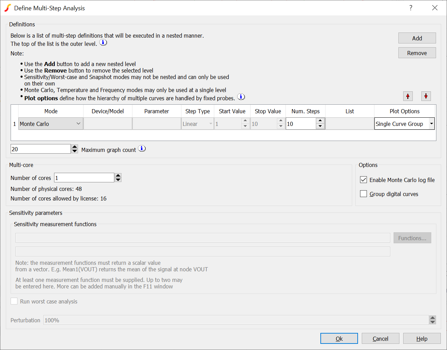This screenshot has width=447, height=350.
Task: Click the red up arrow move button
Action: coord(408,96)
